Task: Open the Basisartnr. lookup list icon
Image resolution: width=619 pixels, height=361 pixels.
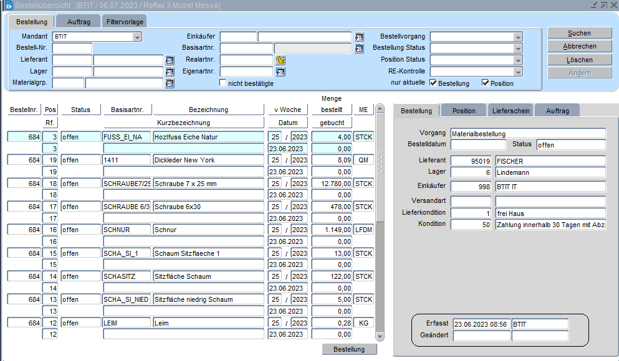Action: click(x=359, y=49)
